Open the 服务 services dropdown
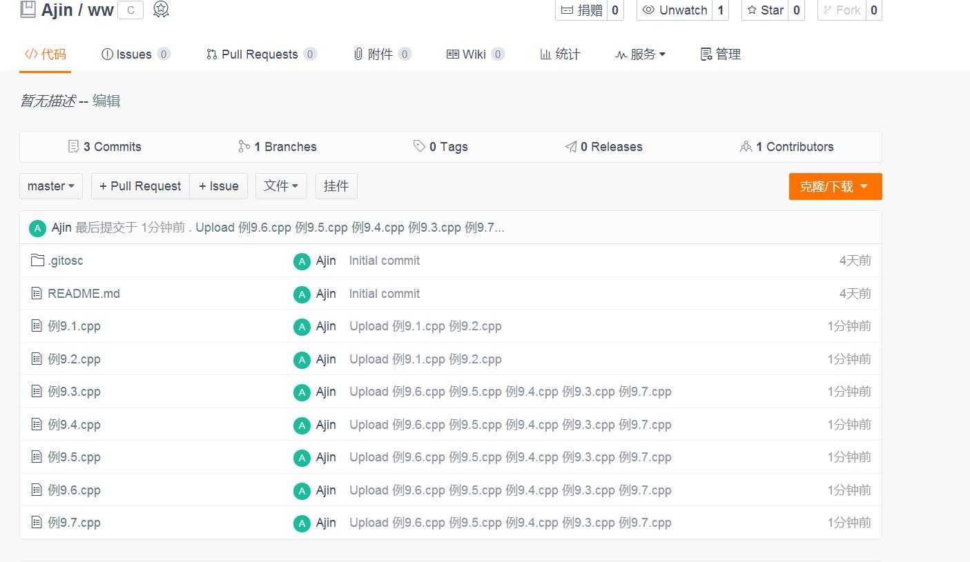Image resolution: width=970 pixels, height=562 pixels. tap(640, 54)
